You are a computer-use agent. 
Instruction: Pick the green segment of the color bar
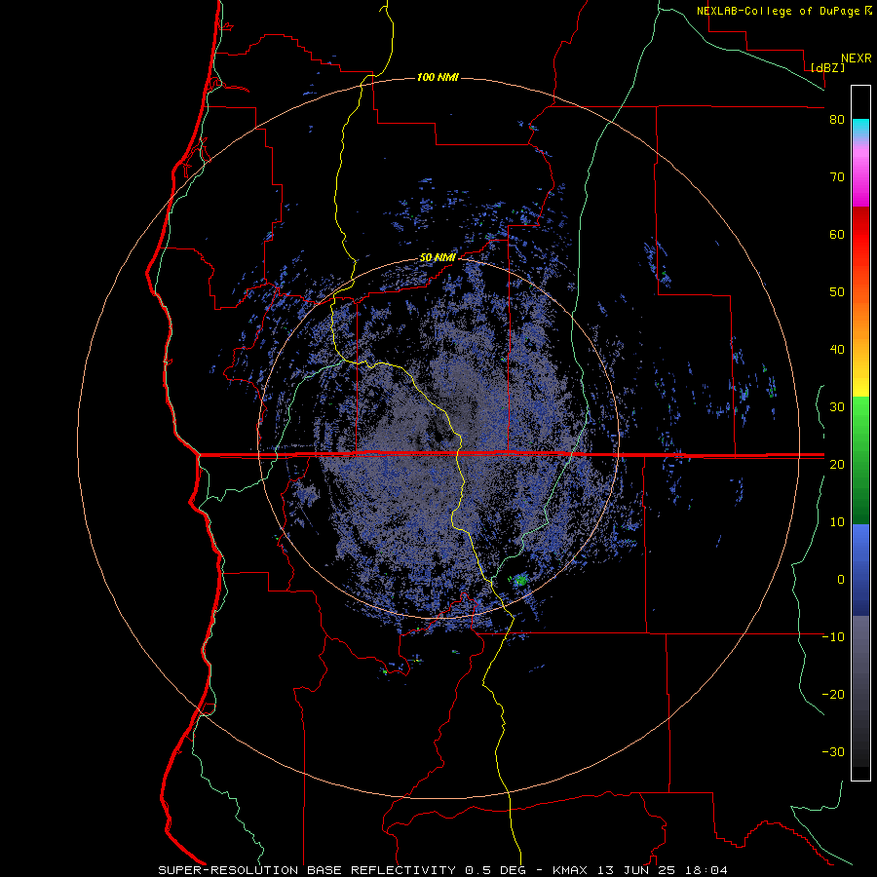coord(860,460)
